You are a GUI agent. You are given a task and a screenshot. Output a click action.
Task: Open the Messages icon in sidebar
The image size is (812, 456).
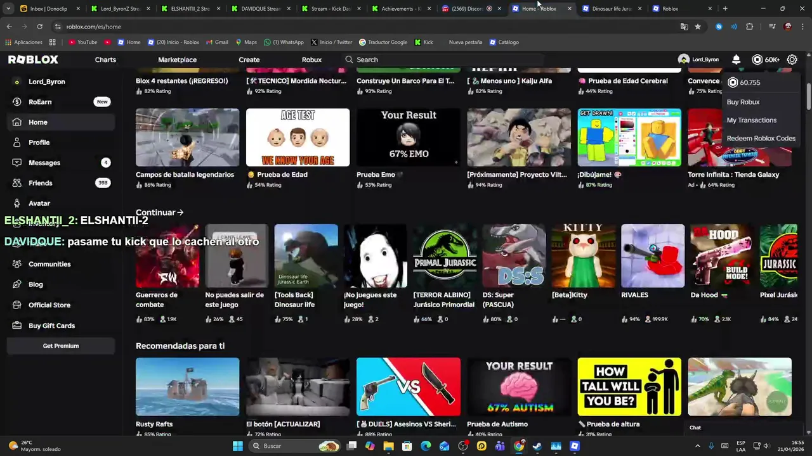[x=16, y=163]
